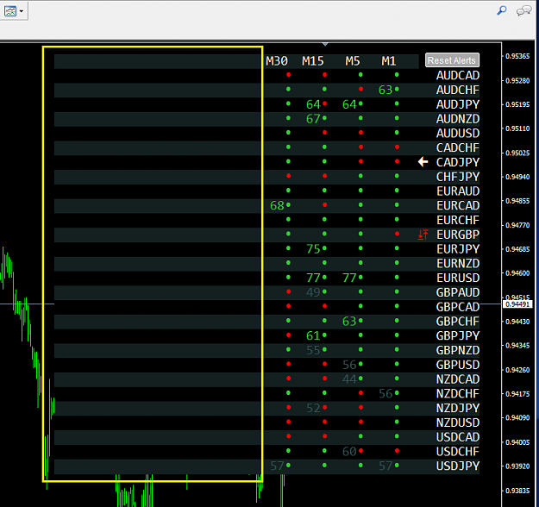
Task: Select the M1 column header
Action: 389,61
